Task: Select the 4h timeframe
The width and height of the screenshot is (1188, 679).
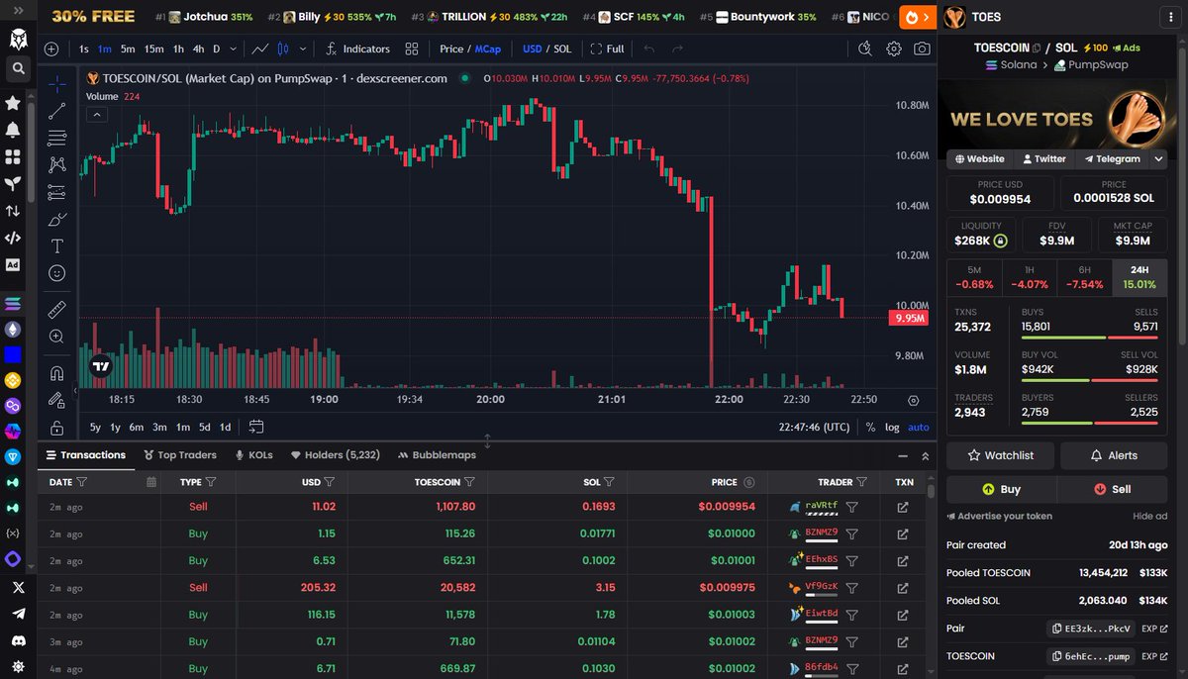Action: click(x=198, y=48)
